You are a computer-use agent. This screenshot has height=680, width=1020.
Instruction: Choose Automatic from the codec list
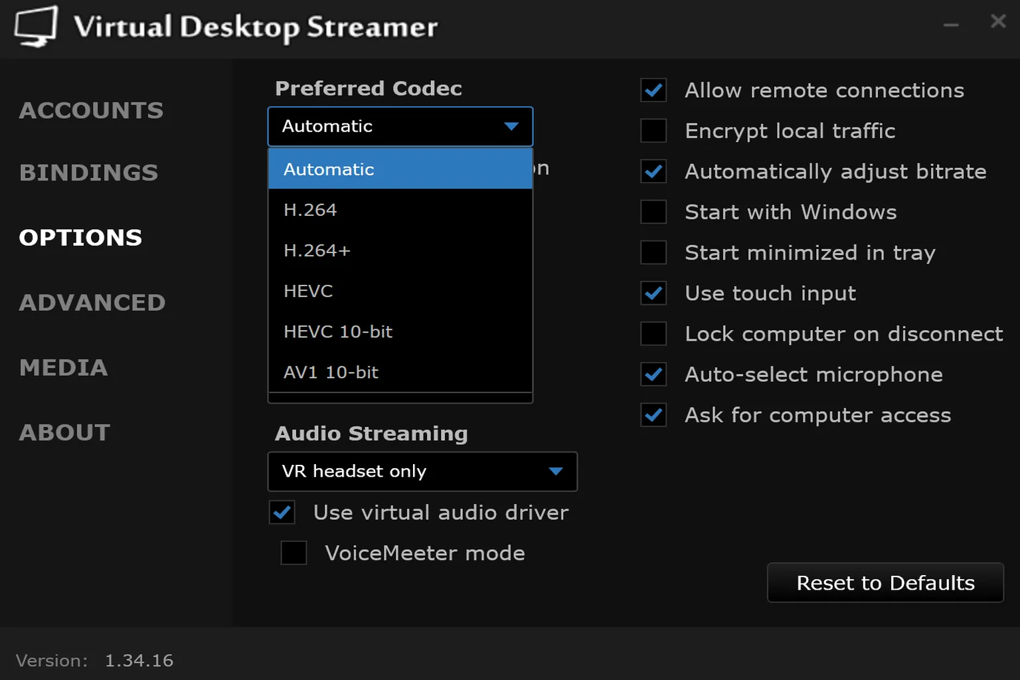click(400, 169)
